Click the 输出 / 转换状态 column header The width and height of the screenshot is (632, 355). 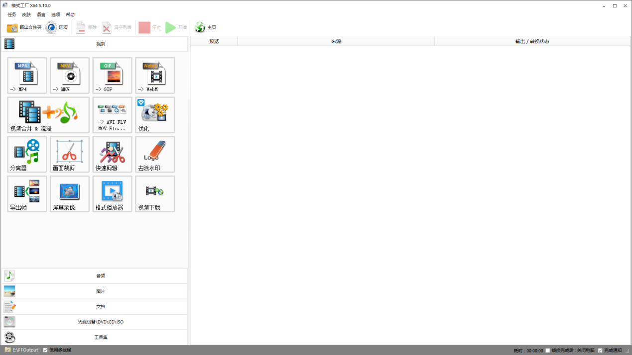point(532,41)
